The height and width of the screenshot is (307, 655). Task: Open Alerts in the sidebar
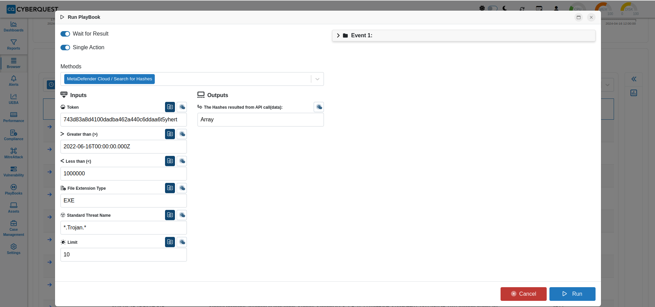click(x=14, y=81)
